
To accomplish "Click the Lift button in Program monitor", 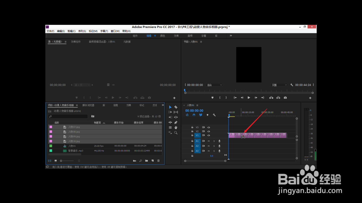I will (271, 98).
